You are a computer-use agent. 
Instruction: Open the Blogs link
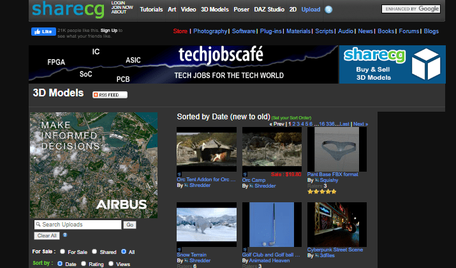tap(431, 31)
